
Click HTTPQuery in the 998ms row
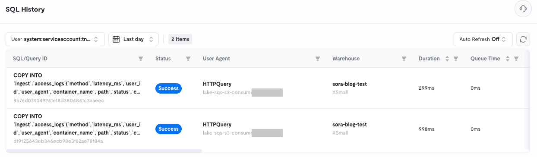tap(217, 125)
